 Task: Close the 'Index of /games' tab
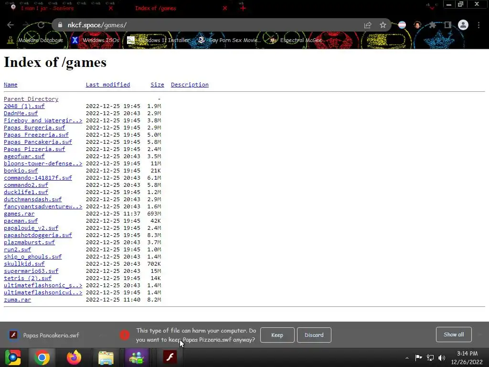tap(225, 8)
